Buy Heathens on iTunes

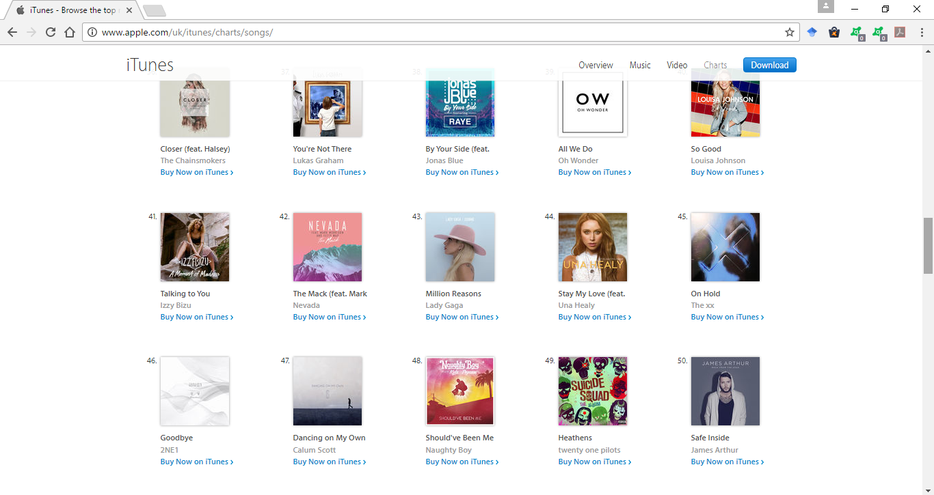595,462
